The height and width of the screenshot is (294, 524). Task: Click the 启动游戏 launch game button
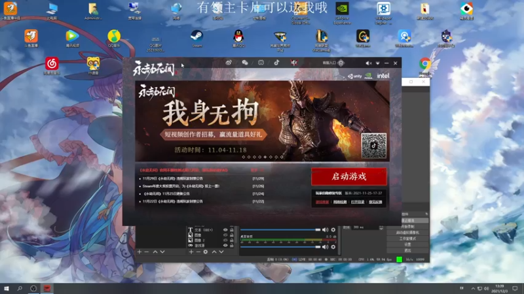[349, 176]
